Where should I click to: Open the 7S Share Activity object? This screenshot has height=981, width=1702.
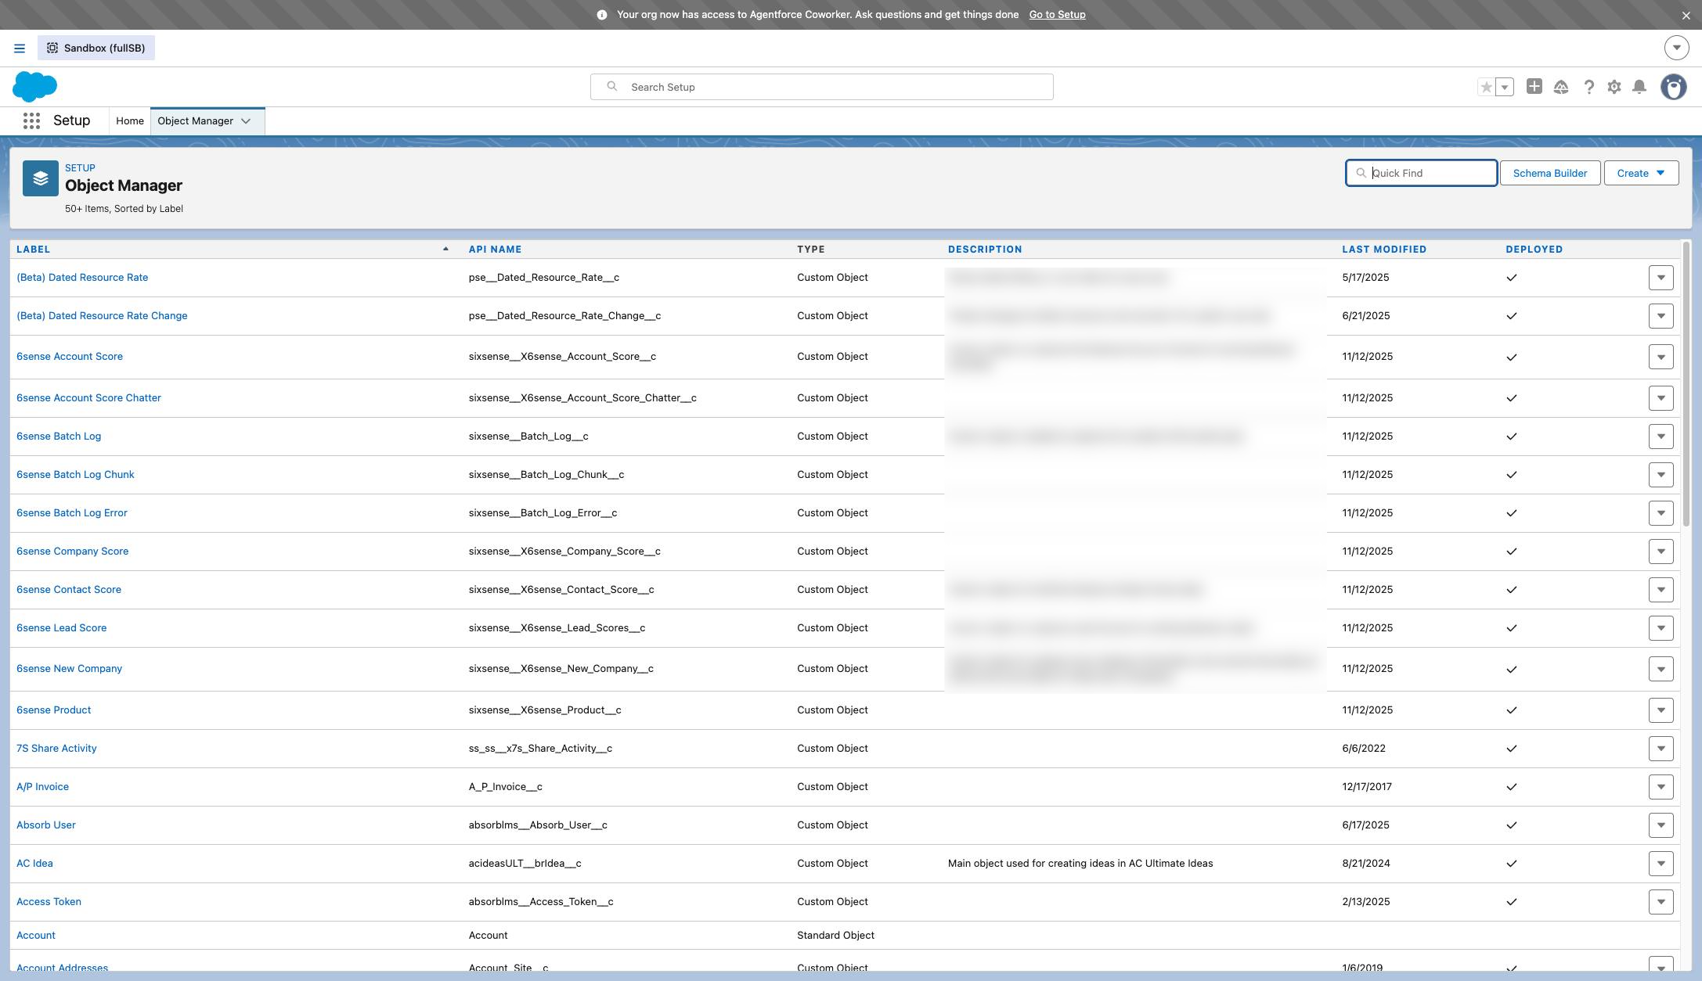point(56,749)
